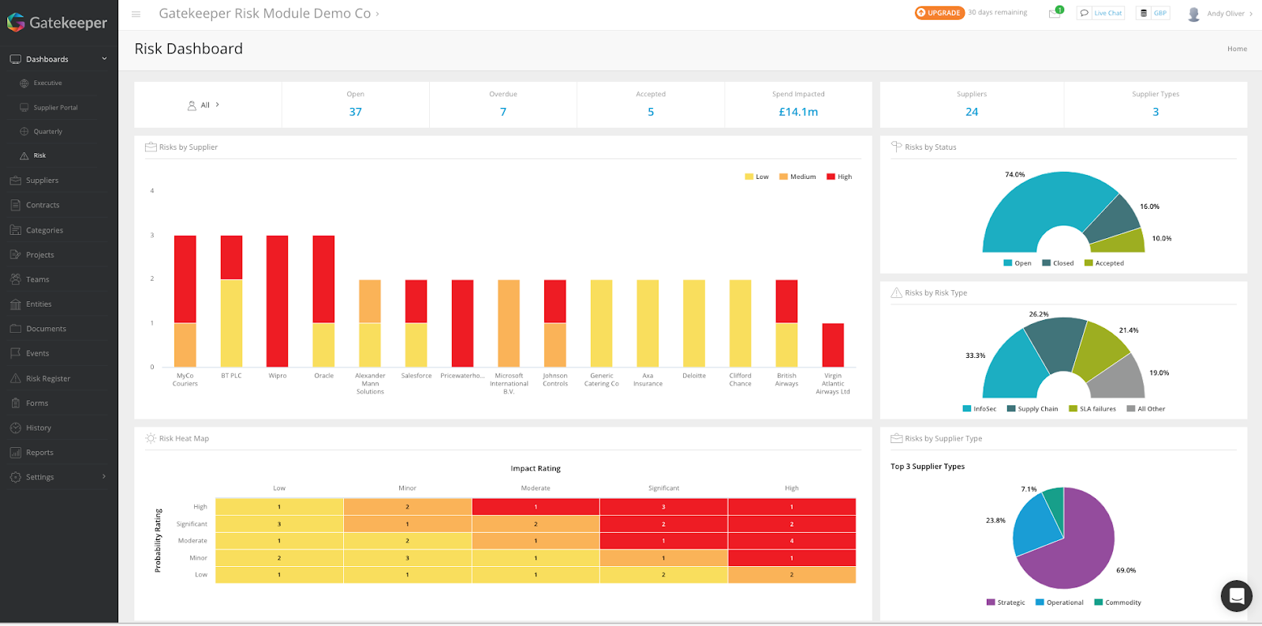1262x626 pixels.
Task: Click the Deloitte yellow bar
Action: (694, 323)
